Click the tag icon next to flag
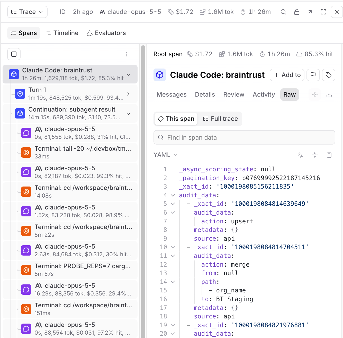Screen dimensions: 343x338 point(329,75)
